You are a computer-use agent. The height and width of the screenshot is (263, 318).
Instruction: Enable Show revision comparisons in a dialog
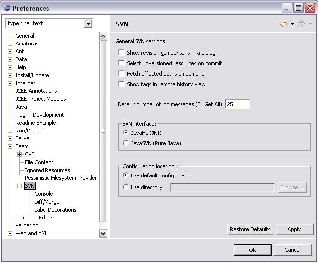tap(121, 53)
